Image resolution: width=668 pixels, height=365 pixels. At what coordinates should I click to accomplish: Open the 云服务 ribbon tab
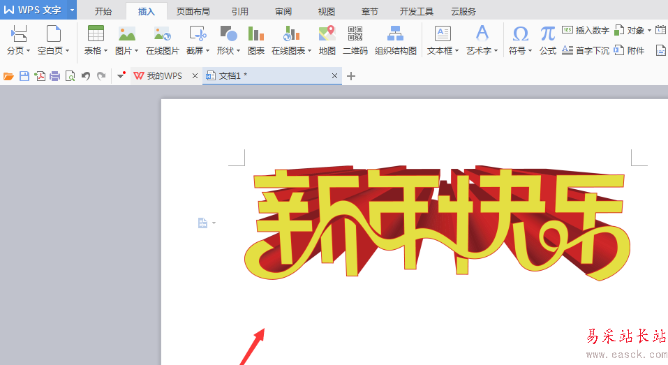[463, 11]
